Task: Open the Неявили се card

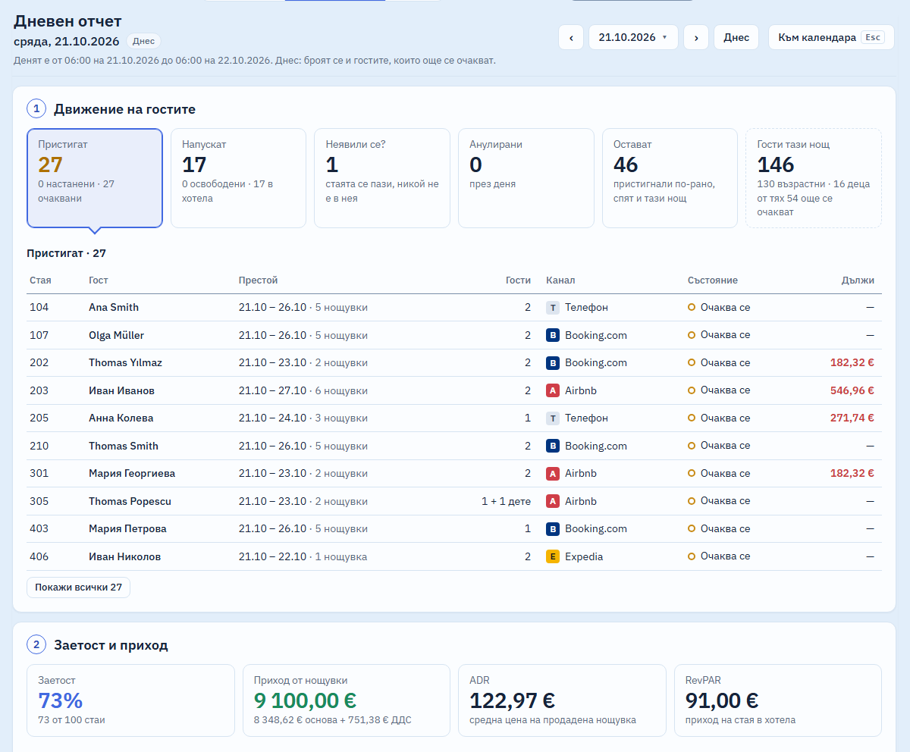Action: tap(382, 178)
